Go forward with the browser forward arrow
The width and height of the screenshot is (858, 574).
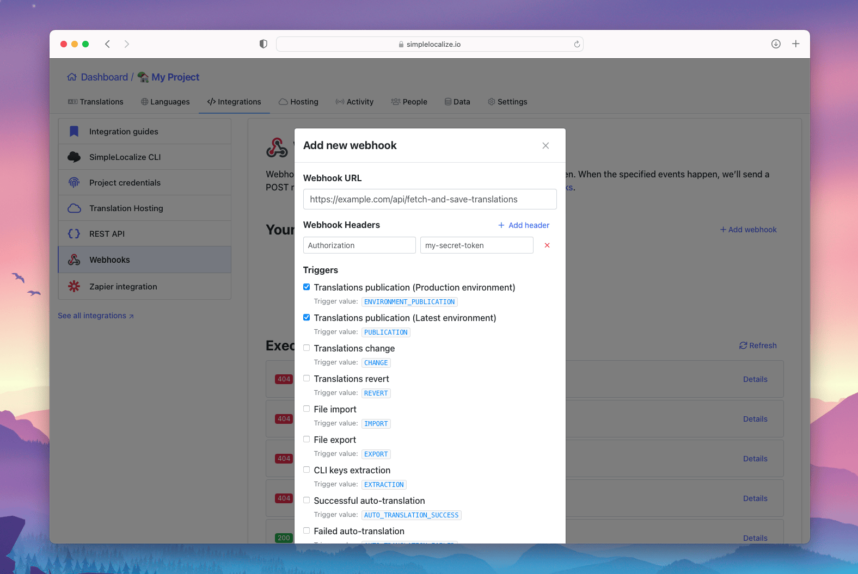tap(127, 44)
